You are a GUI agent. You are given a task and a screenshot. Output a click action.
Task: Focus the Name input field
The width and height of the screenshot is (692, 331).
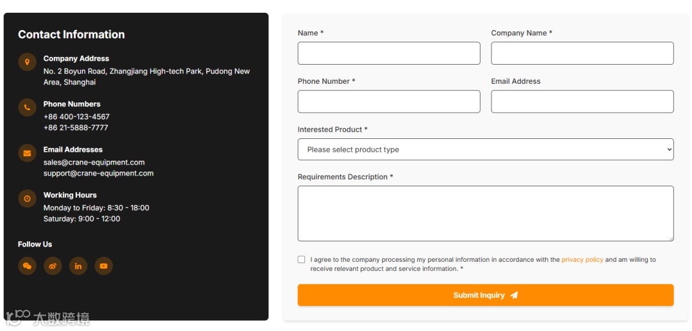[388, 53]
